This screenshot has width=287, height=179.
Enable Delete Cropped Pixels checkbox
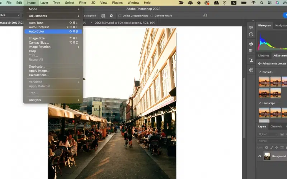click(120, 16)
